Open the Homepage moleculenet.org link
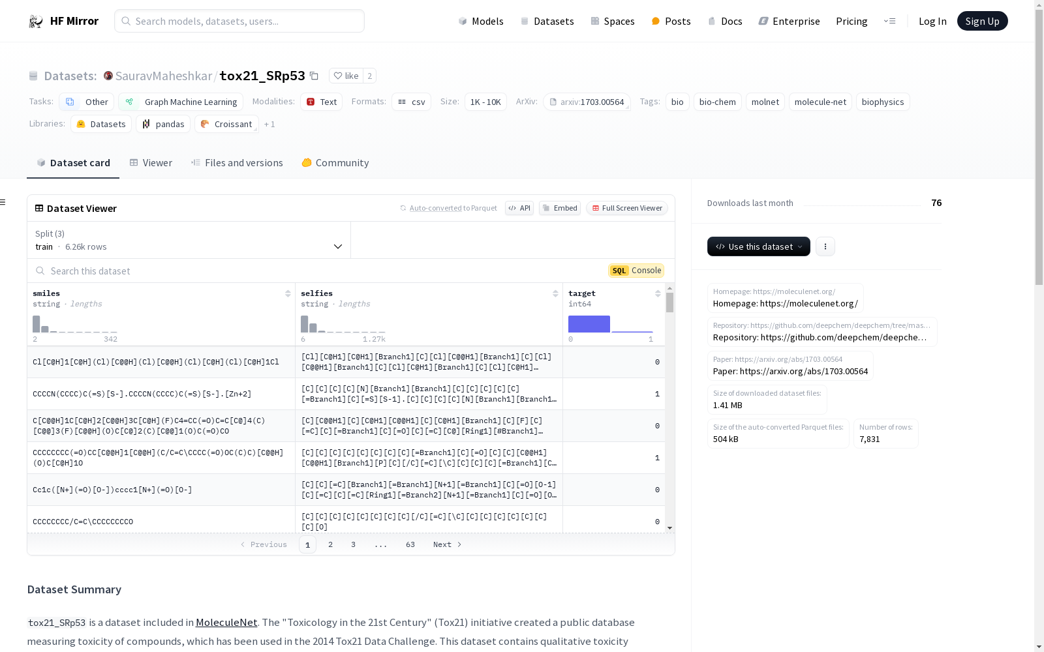The width and height of the screenshot is (1044, 652). click(x=786, y=298)
